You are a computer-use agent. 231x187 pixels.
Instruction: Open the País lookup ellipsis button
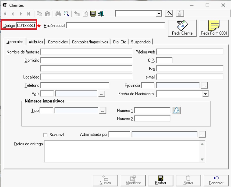tap(102, 94)
